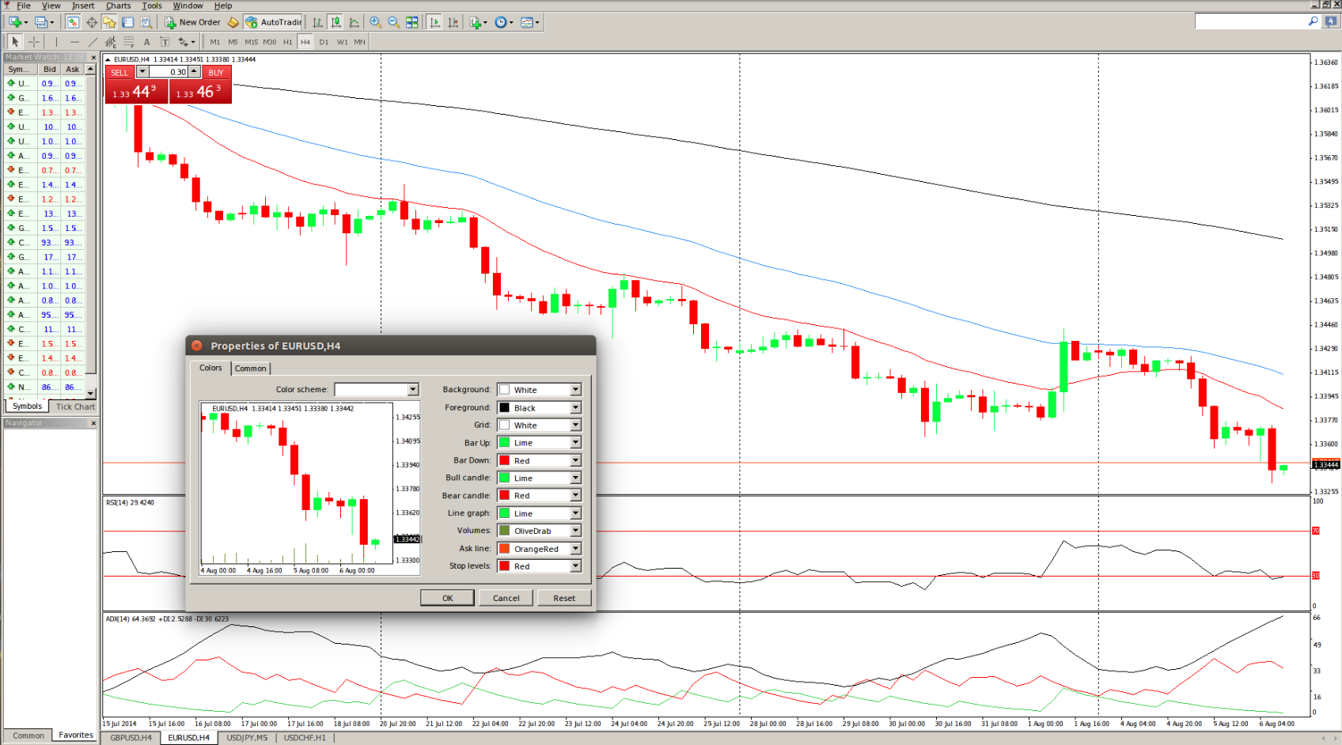Expand the Background color dropdown

(575, 390)
